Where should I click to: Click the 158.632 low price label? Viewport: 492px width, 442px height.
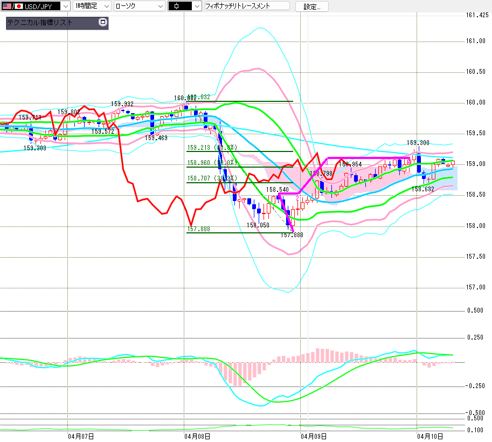(x=423, y=189)
